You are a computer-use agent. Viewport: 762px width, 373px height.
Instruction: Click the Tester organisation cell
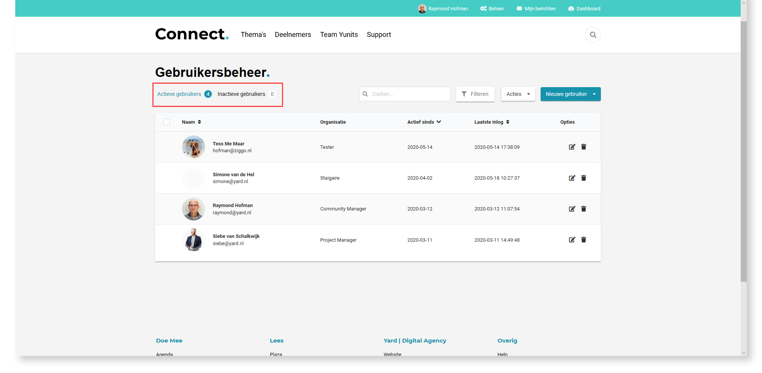click(x=327, y=147)
